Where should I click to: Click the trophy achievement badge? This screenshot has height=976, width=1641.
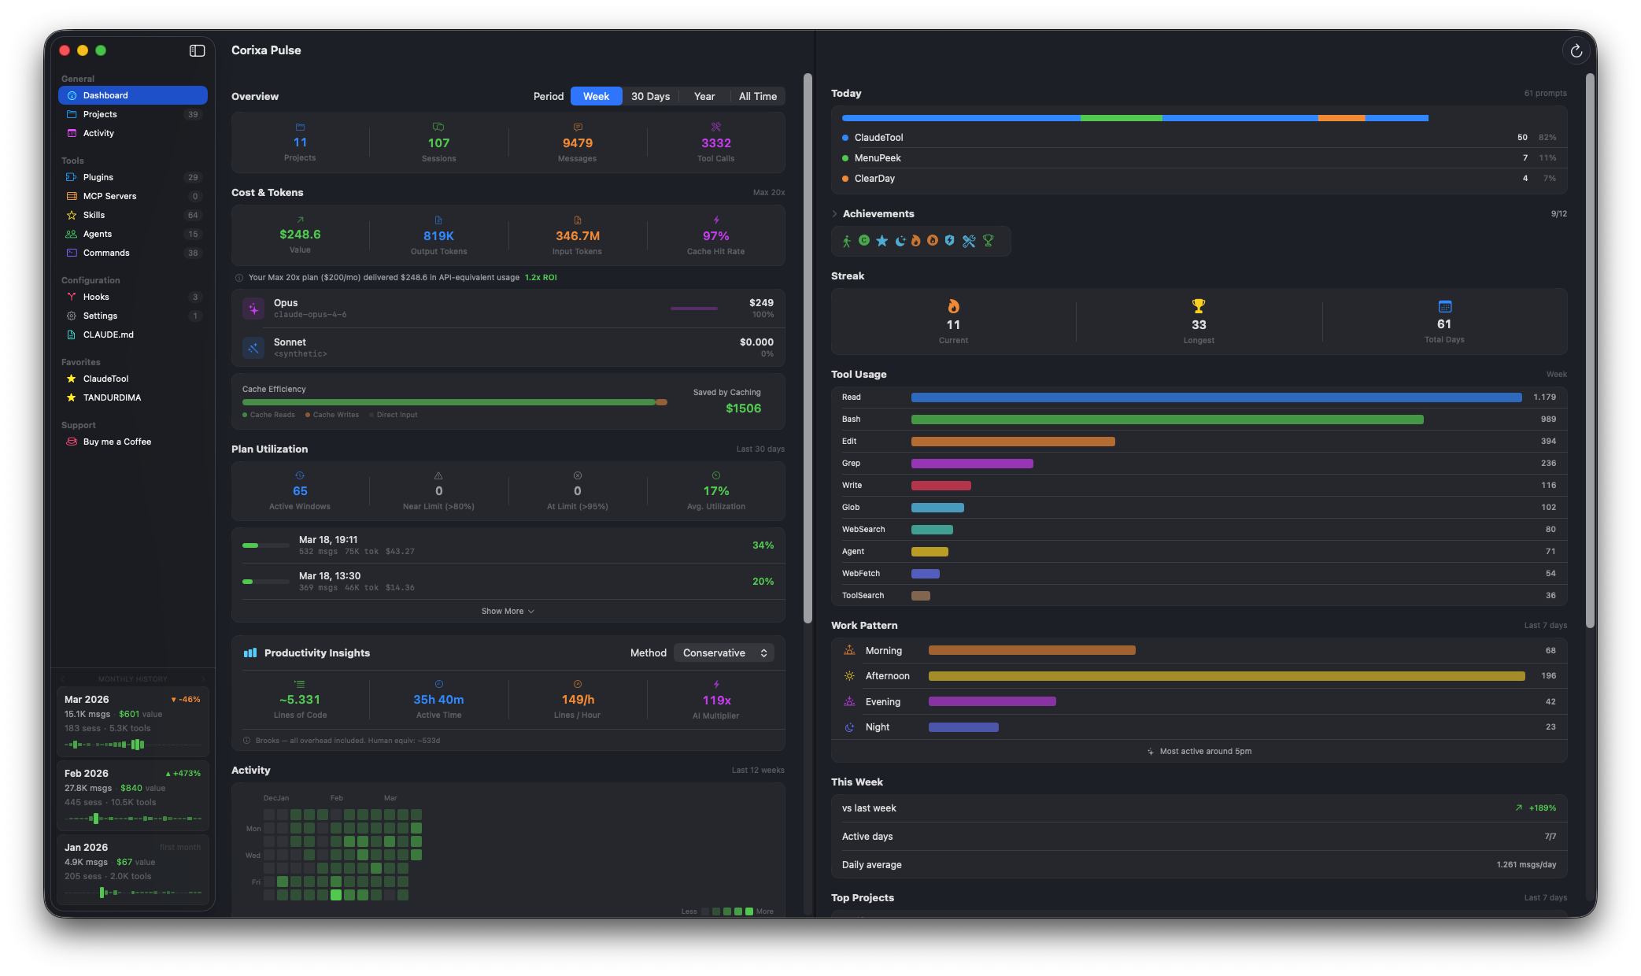pyautogui.click(x=987, y=241)
